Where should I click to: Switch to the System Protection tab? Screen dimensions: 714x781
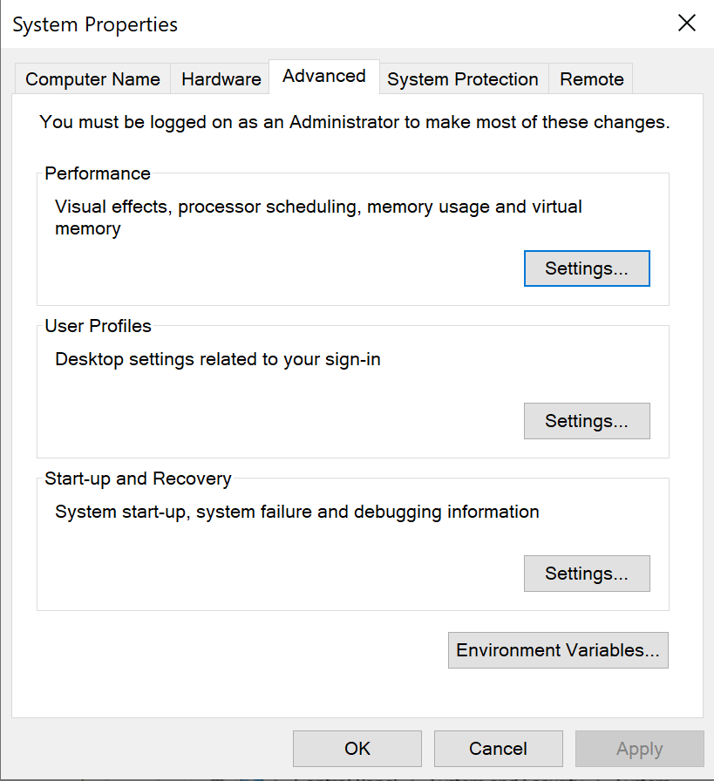pyautogui.click(x=463, y=78)
